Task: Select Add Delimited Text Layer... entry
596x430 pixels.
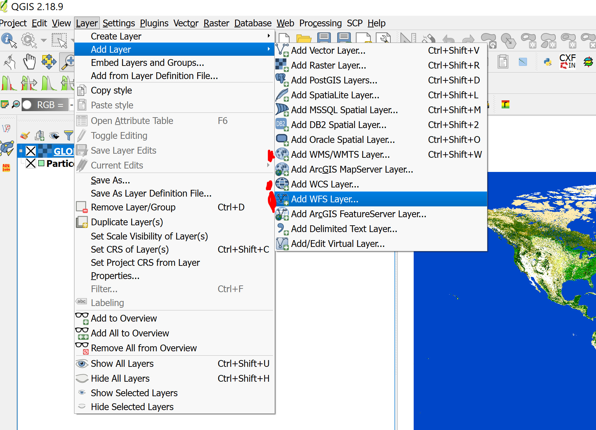Action: pos(381,229)
